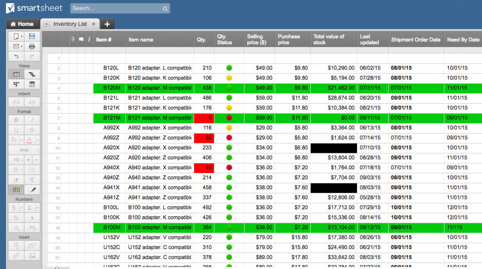Switch to Gantt view

32,74
